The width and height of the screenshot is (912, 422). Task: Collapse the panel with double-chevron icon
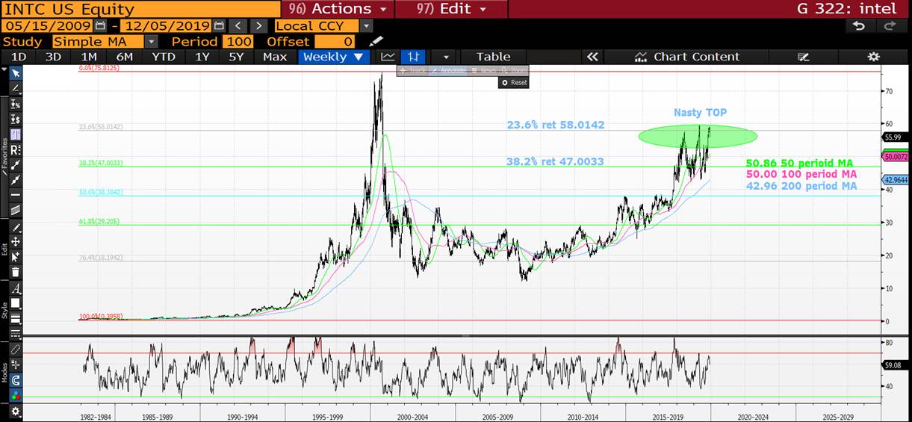[x=592, y=57]
